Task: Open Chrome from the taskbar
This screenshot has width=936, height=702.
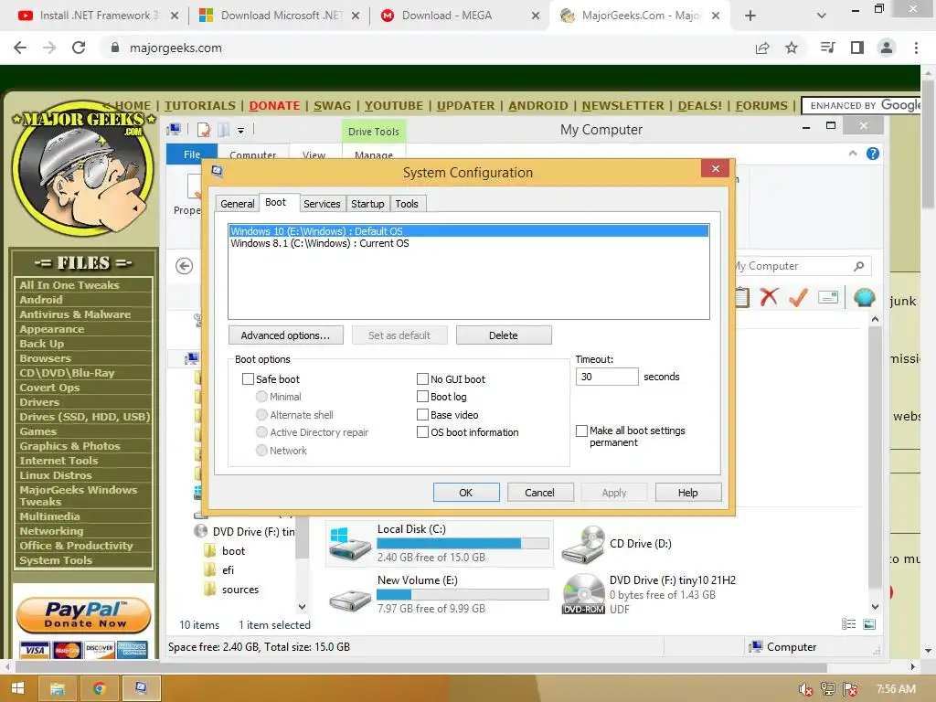Action: 99,689
